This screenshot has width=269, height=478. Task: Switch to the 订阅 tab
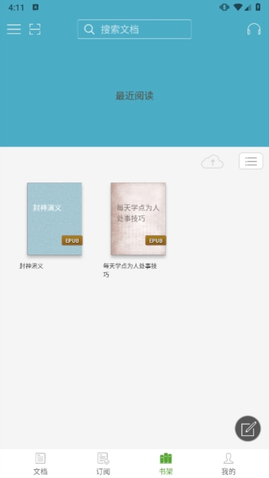pyautogui.click(x=103, y=464)
